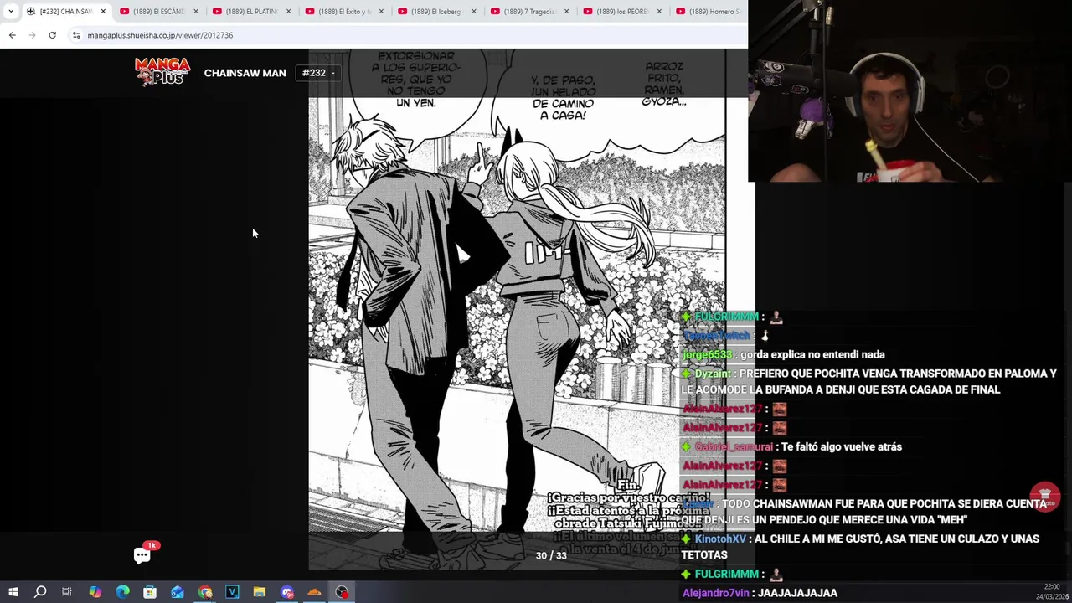Close the '(1889) los PEORE' tab
This screenshot has height=603, width=1072.
(659, 12)
